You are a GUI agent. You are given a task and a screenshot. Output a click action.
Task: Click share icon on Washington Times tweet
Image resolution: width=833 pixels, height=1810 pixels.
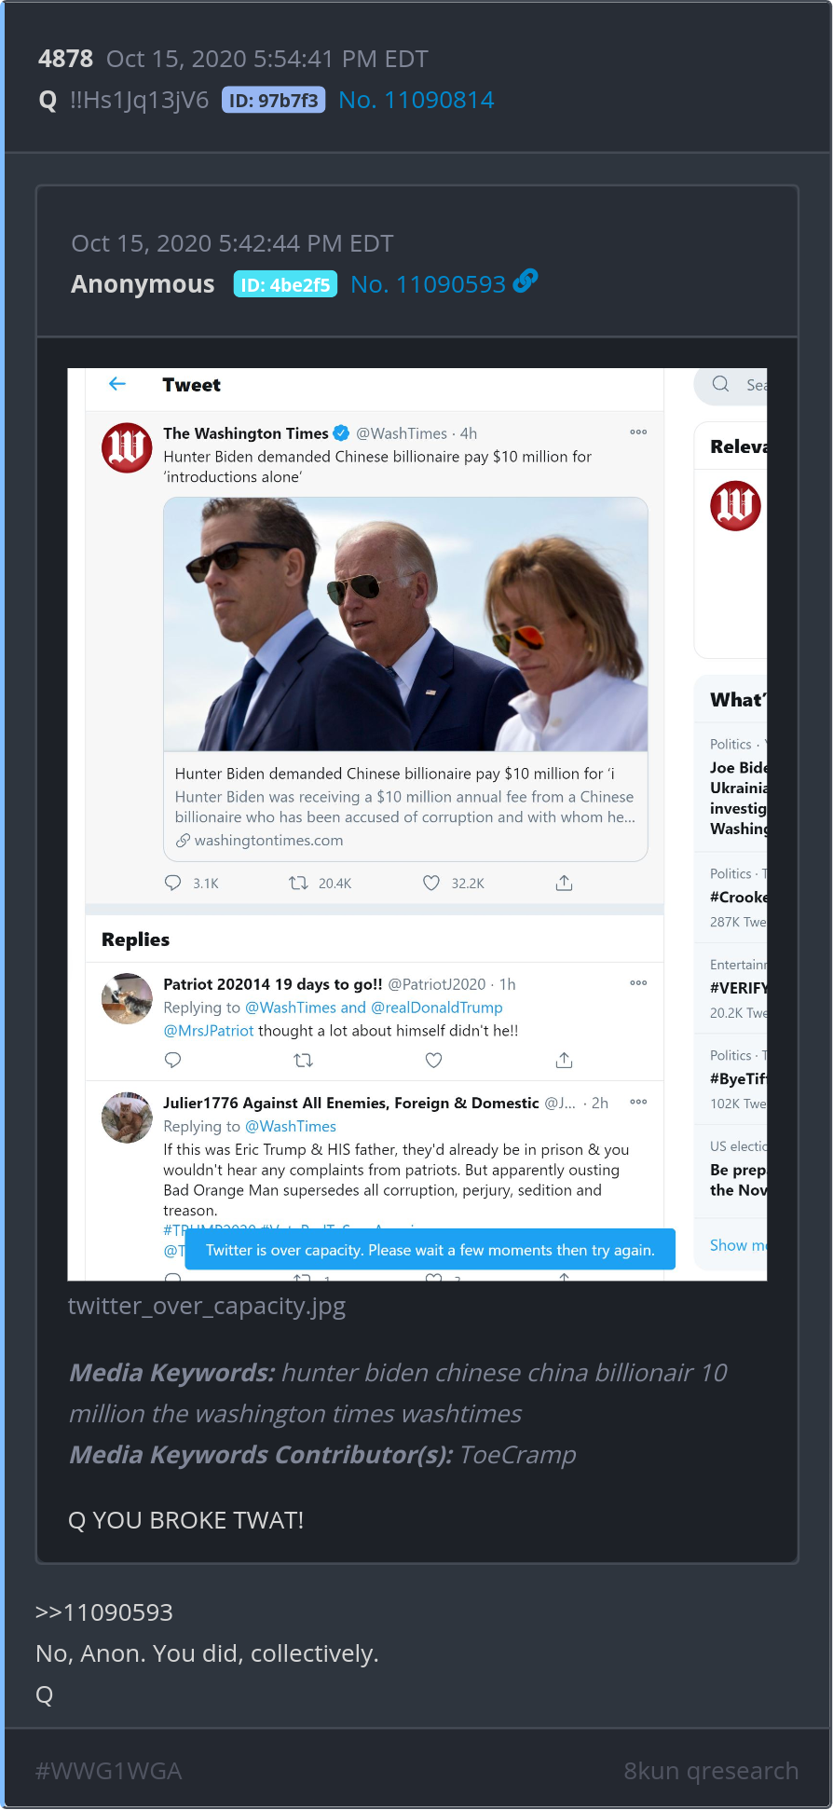click(x=564, y=883)
